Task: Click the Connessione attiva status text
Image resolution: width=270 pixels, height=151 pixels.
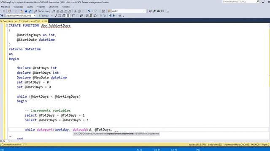Action: tap(14, 144)
